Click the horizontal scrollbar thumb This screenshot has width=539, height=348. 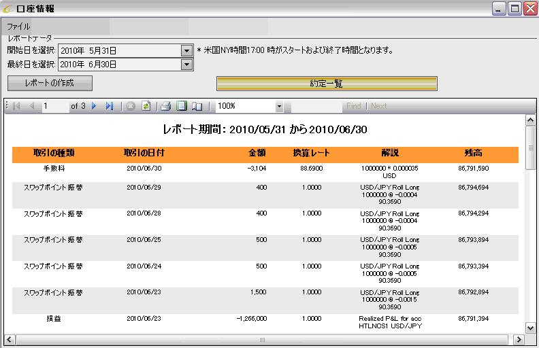tap(262, 340)
